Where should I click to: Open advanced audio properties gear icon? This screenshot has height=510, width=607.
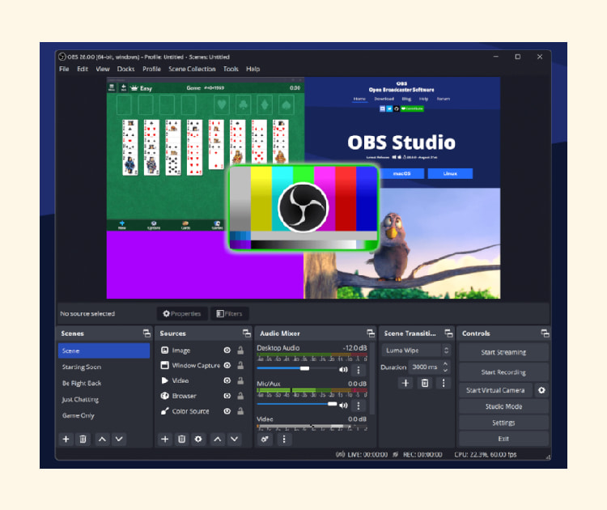click(x=265, y=439)
